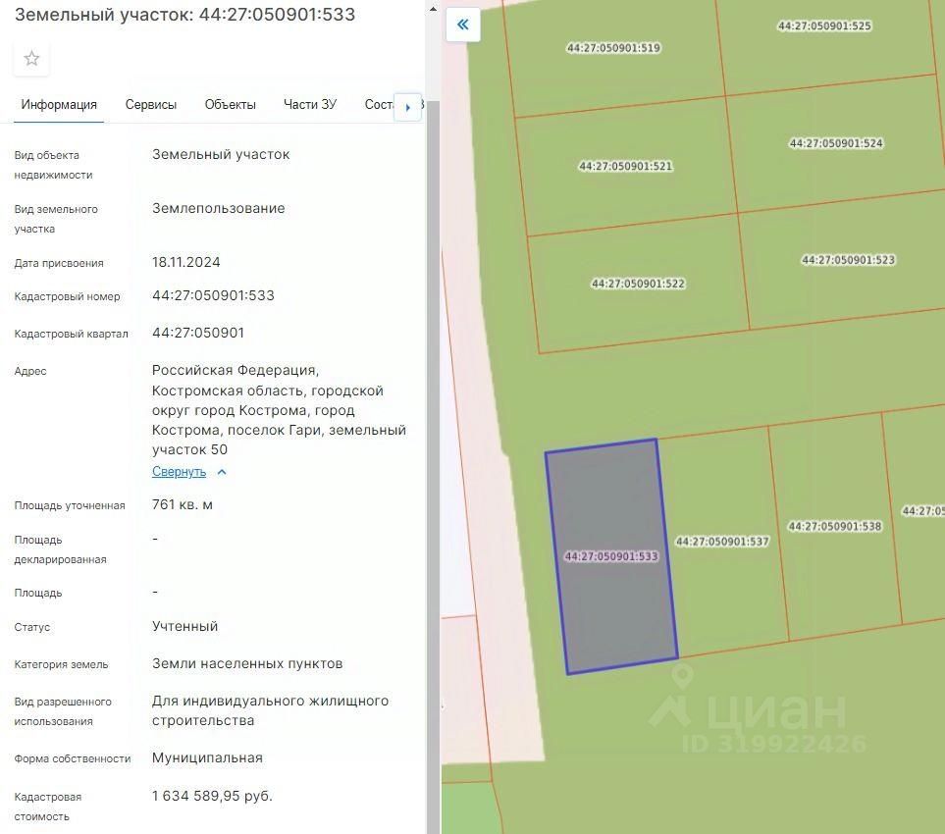945x834 pixels.
Task: Click the chevron next to Свернуть
Action: coord(222,472)
